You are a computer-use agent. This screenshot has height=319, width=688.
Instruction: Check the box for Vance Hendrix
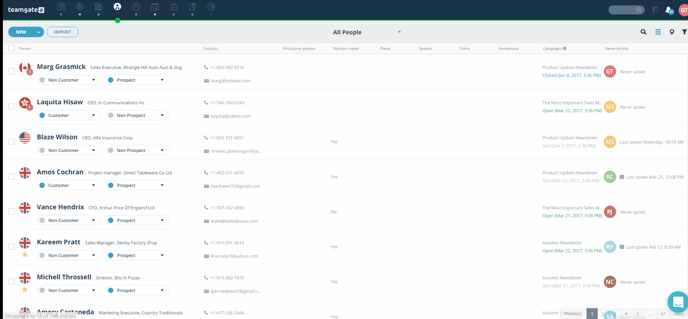pyautogui.click(x=12, y=212)
